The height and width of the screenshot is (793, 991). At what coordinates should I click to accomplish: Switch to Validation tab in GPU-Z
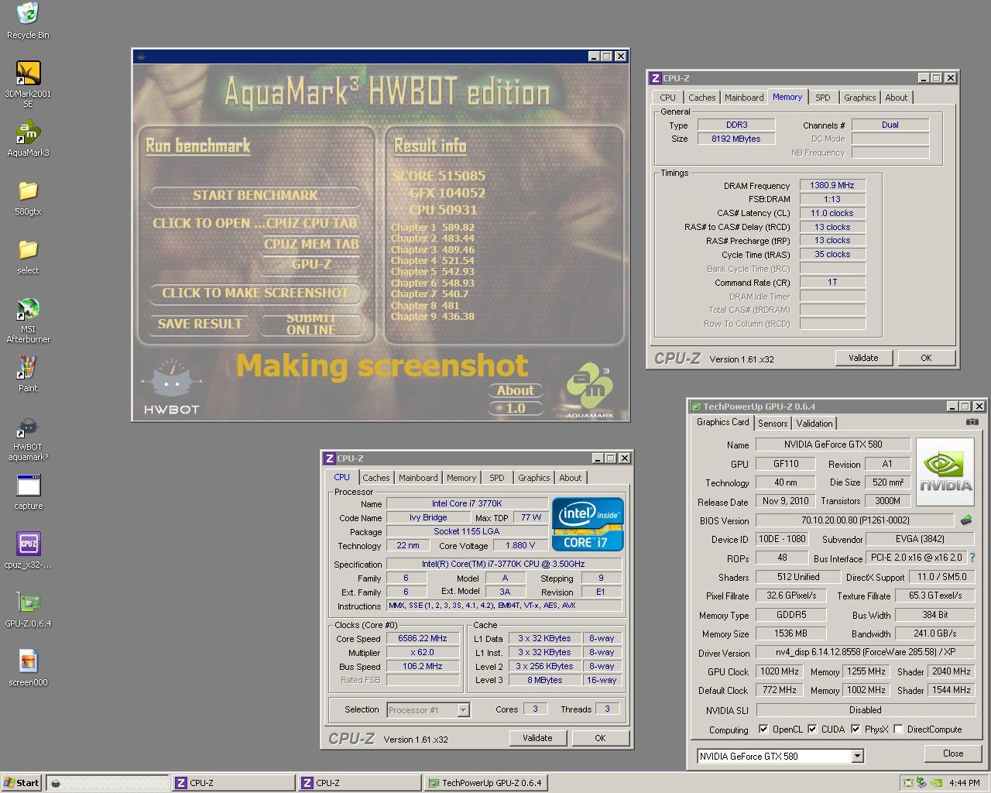(814, 424)
